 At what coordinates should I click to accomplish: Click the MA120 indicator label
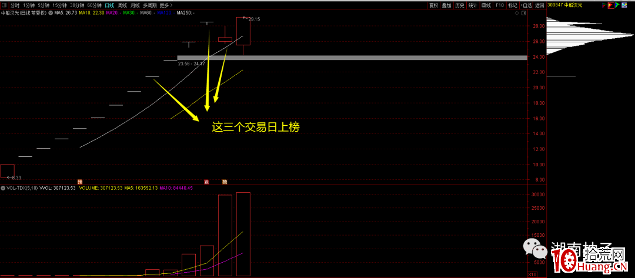click(166, 13)
